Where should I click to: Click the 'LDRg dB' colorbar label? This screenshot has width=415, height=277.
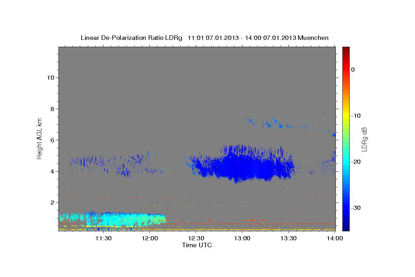pos(364,140)
